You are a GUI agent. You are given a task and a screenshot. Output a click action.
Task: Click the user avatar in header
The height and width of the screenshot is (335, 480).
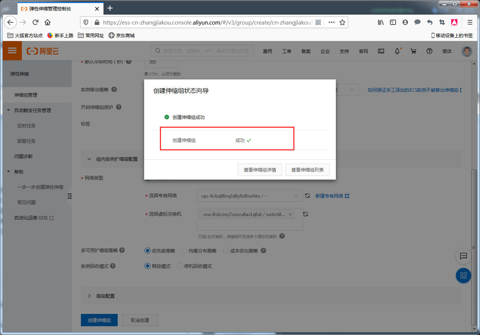point(467,51)
